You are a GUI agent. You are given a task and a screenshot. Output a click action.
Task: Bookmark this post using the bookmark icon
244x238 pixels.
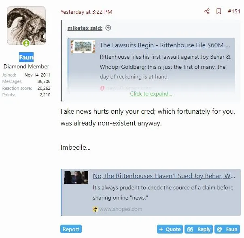219,11
